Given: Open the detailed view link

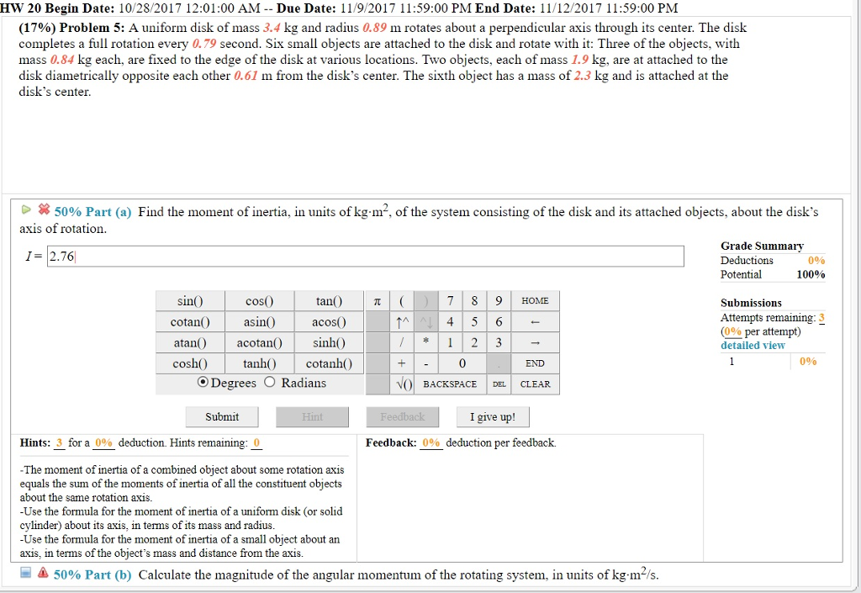Looking at the screenshot, I should pos(752,345).
